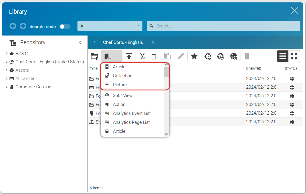Choose Picture in the content type menu
The height and width of the screenshot is (194, 306).
point(120,85)
